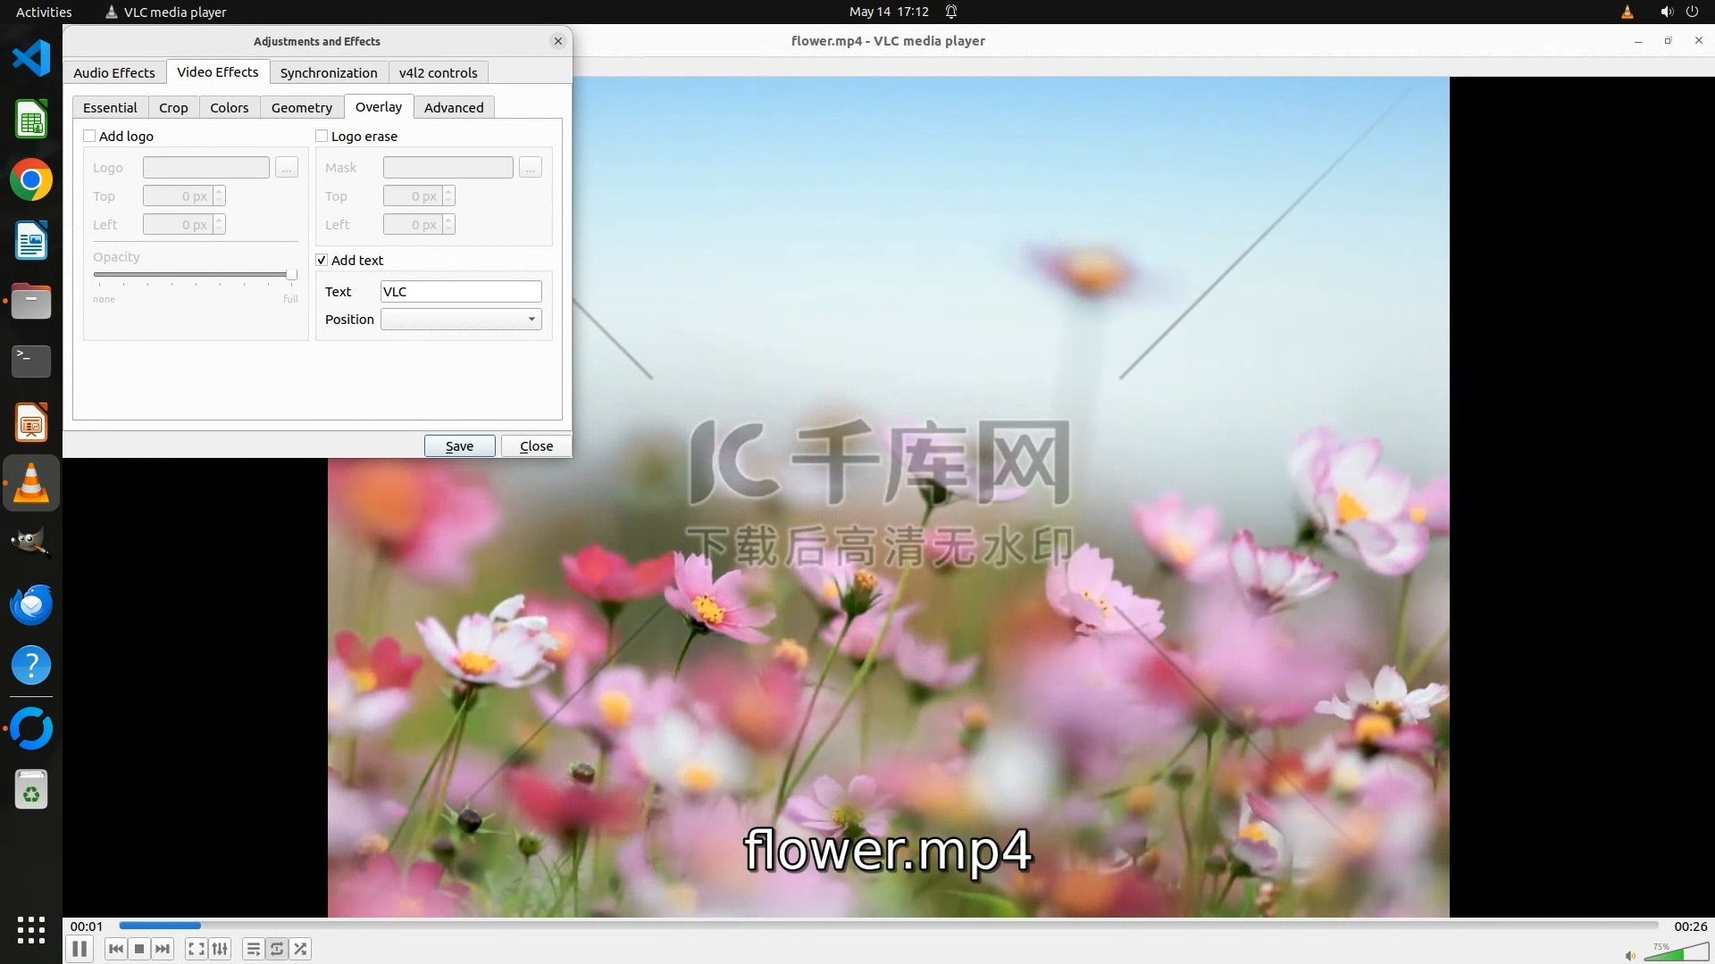Skip to next media track
1715x964 pixels.
click(x=163, y=949)
